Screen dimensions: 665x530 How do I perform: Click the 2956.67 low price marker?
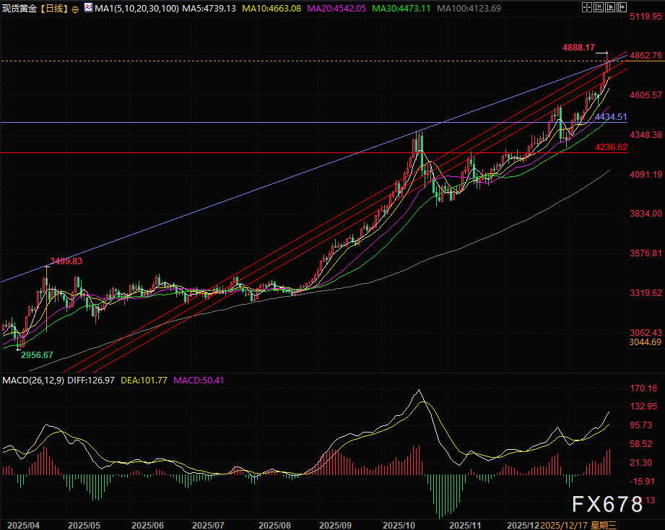[38, 355]
